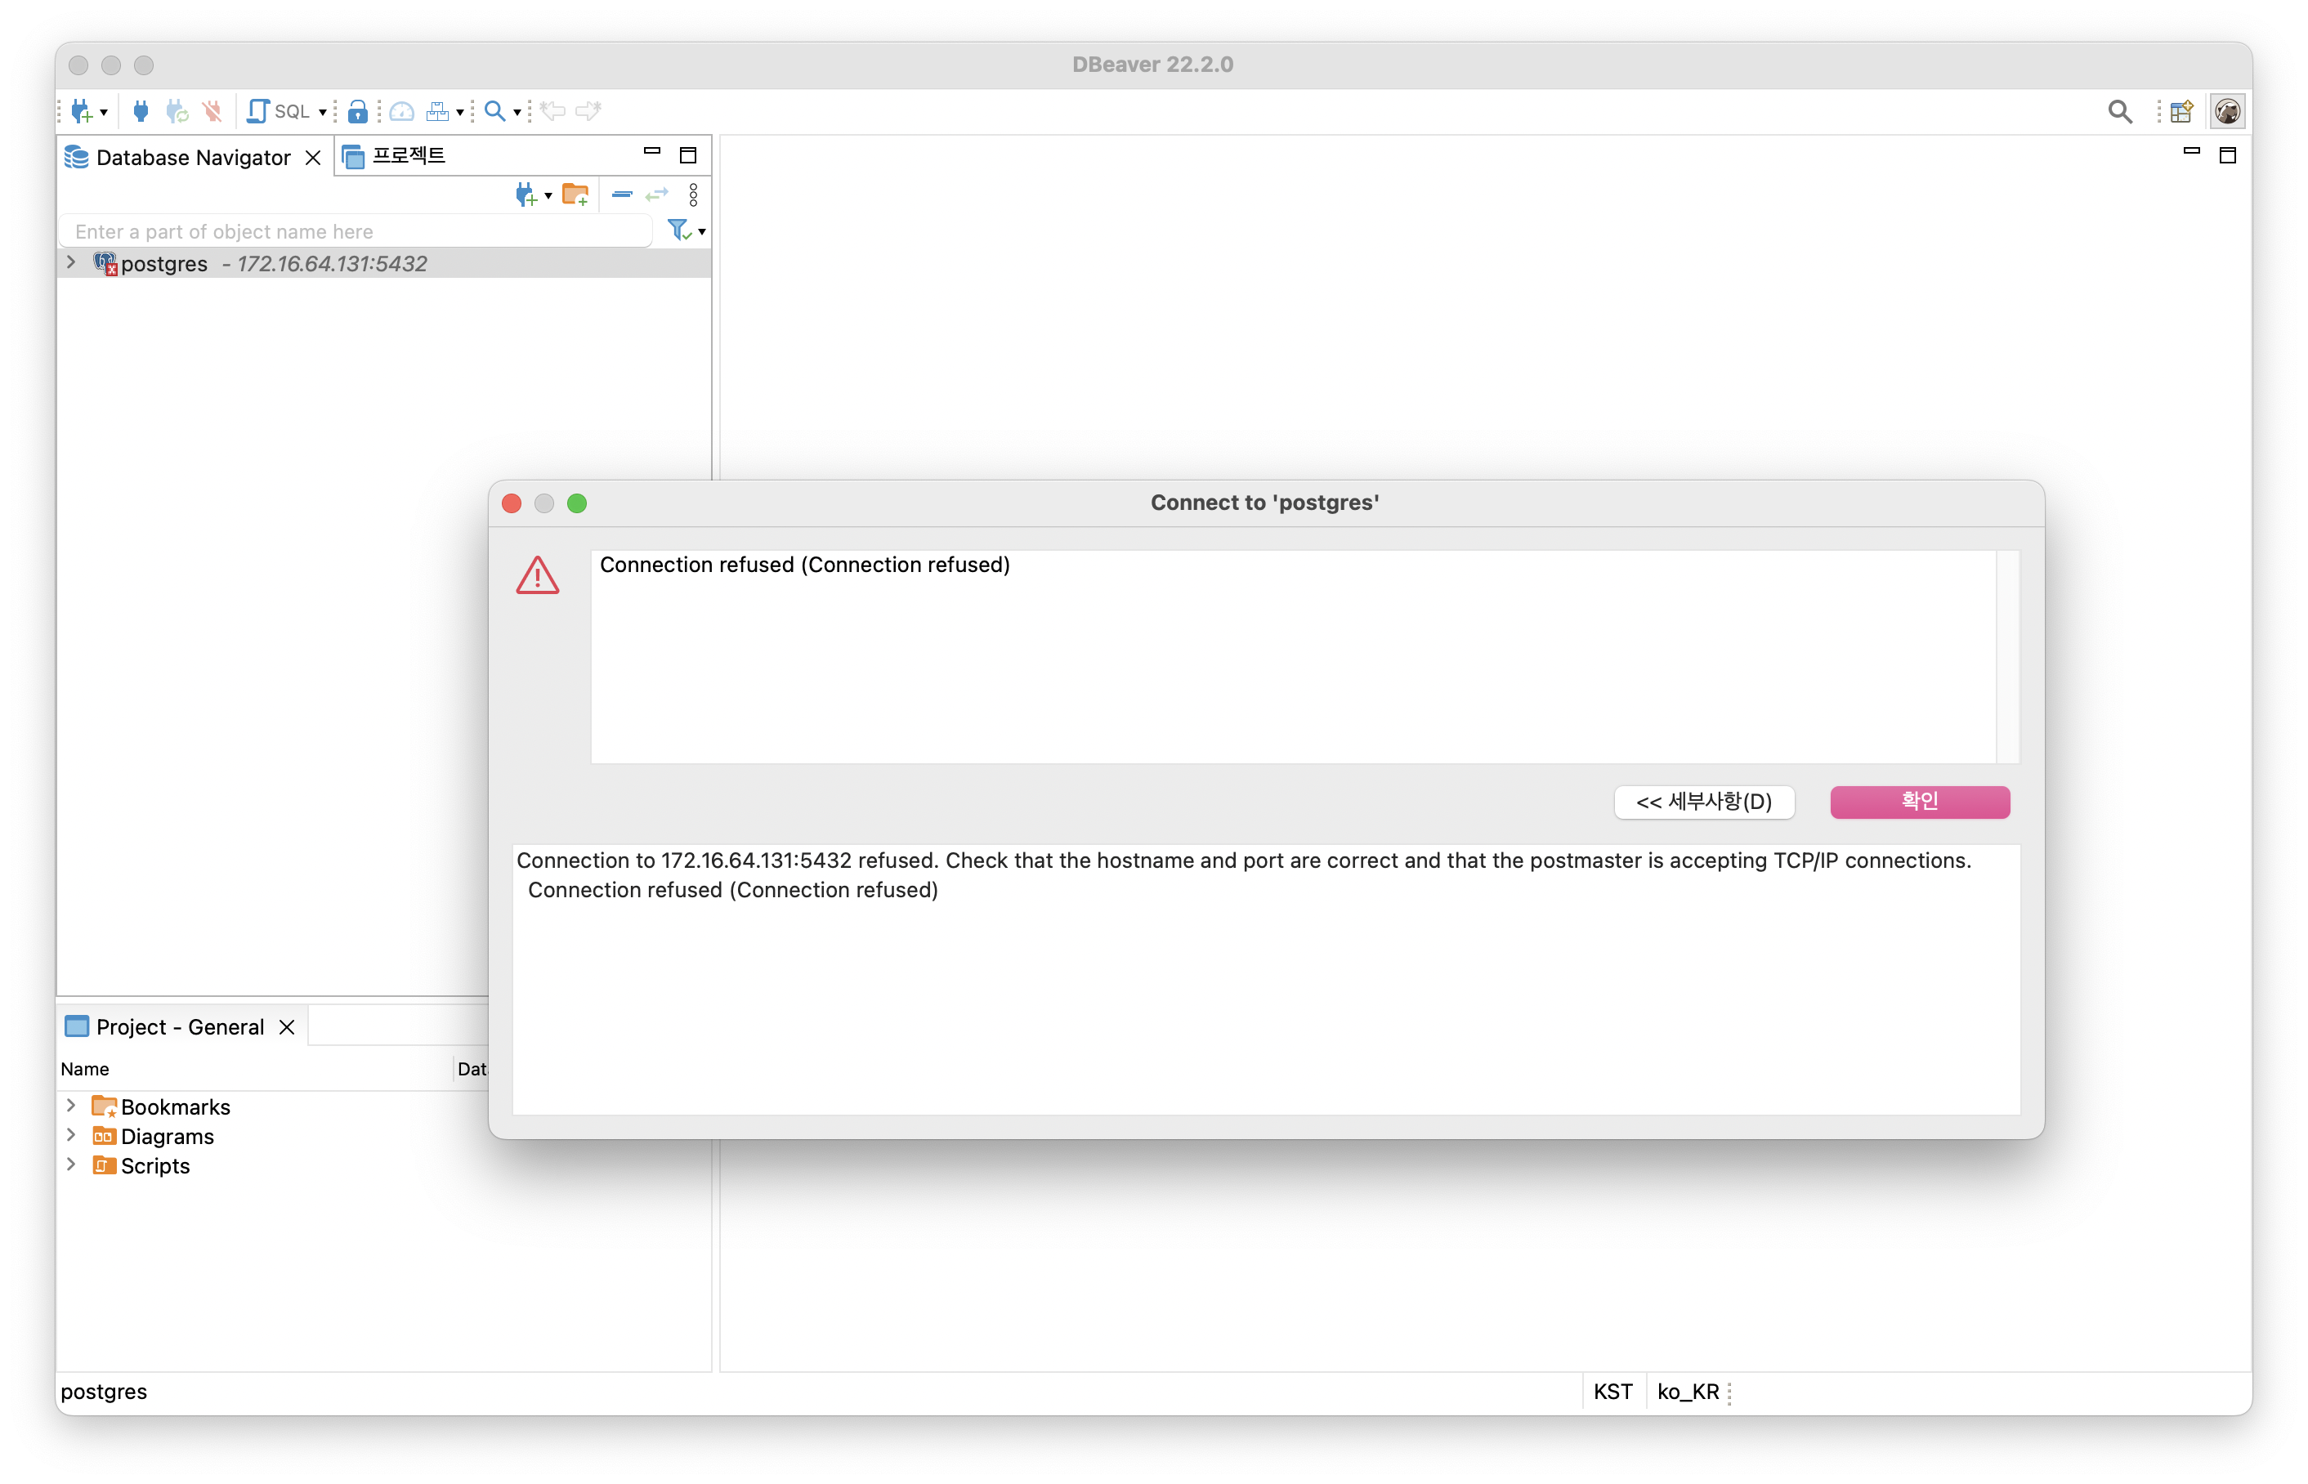Viewport: 2308px width, 1484px height.
Task: Click the 확인 button in dialog
Action: pos(1919,802)
